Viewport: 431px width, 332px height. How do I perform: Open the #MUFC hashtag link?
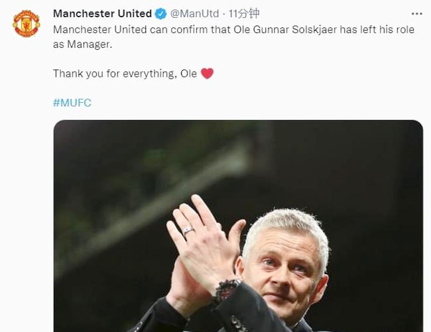pos(72,103)
